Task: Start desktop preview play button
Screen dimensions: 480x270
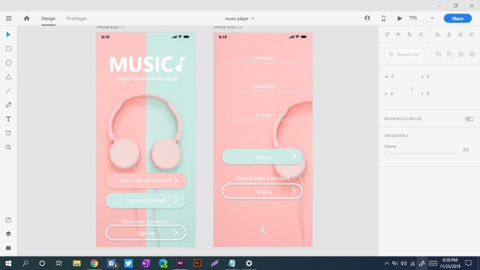Action: click(400, 18)
